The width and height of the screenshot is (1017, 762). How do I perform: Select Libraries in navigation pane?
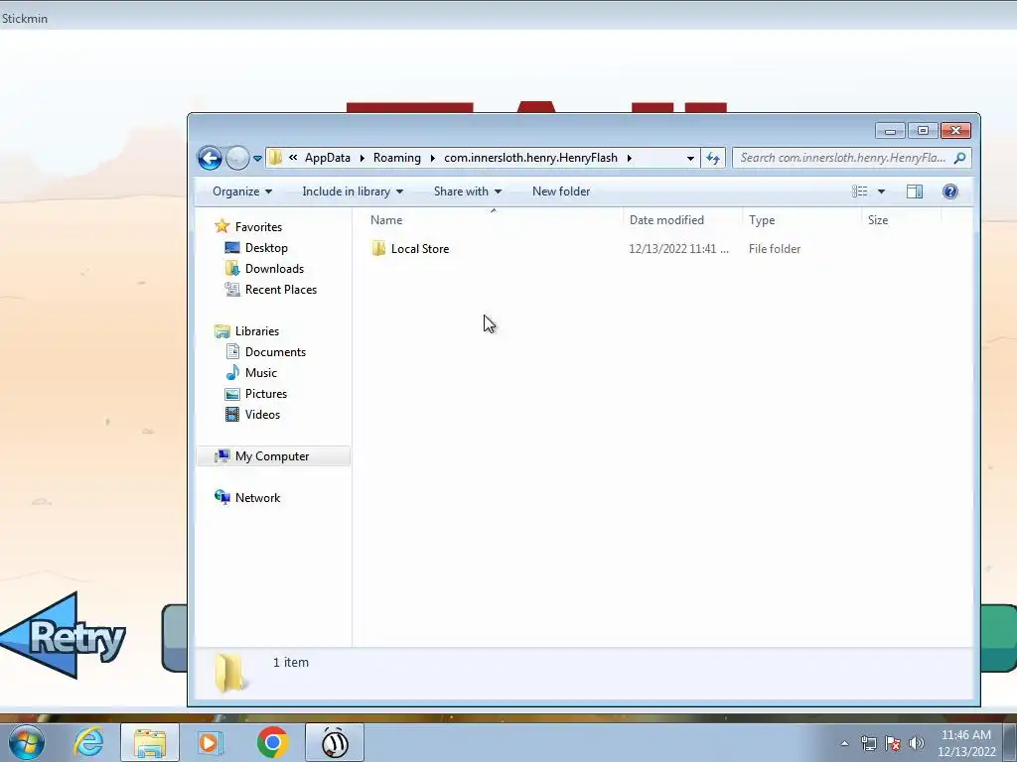point(257,331)
